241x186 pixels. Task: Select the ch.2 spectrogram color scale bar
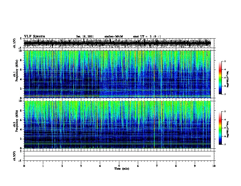click(220, 128)
